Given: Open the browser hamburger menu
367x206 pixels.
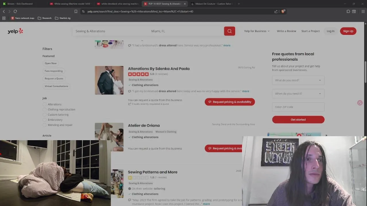Looking at the screenshot, I should coord(363,11).
